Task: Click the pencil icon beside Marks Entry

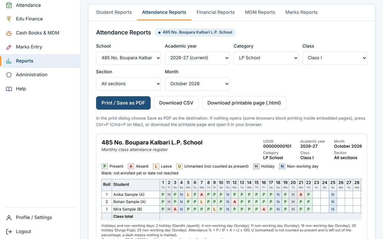Action: [x=9, y=47]
